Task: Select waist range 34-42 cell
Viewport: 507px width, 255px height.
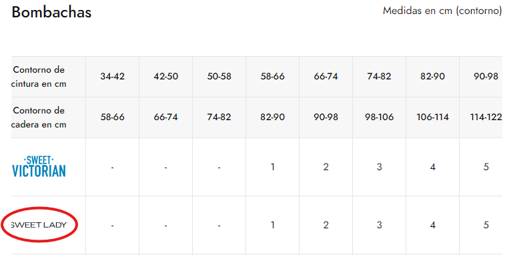Action: click(113, 77)
